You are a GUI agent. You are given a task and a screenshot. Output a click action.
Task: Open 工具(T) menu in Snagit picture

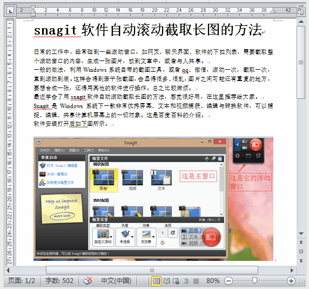tap(89, 150)
